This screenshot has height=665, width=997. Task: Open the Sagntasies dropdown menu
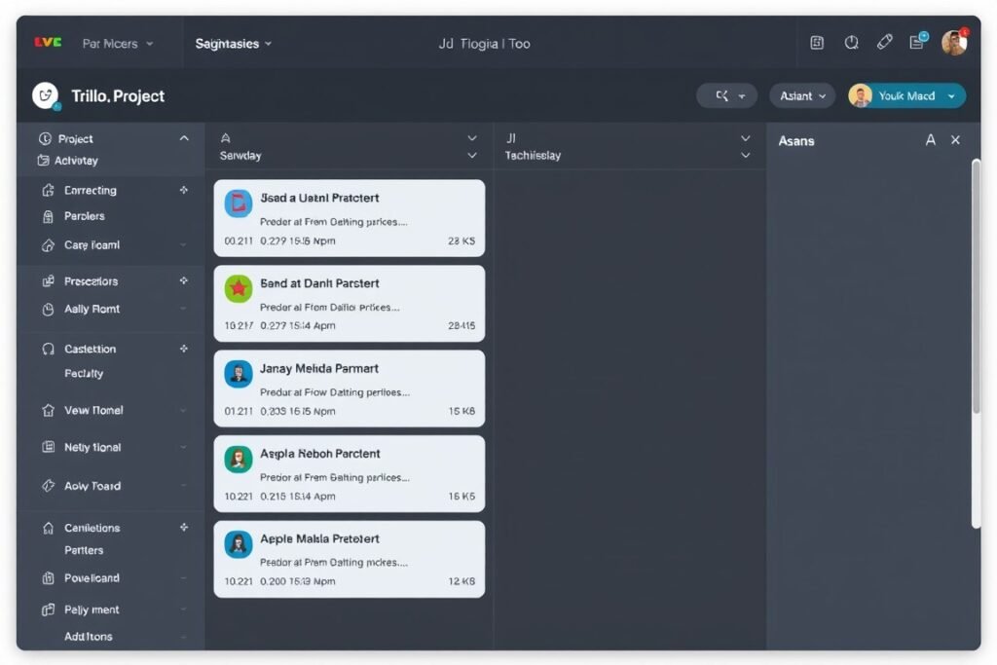tap(233, 43)
